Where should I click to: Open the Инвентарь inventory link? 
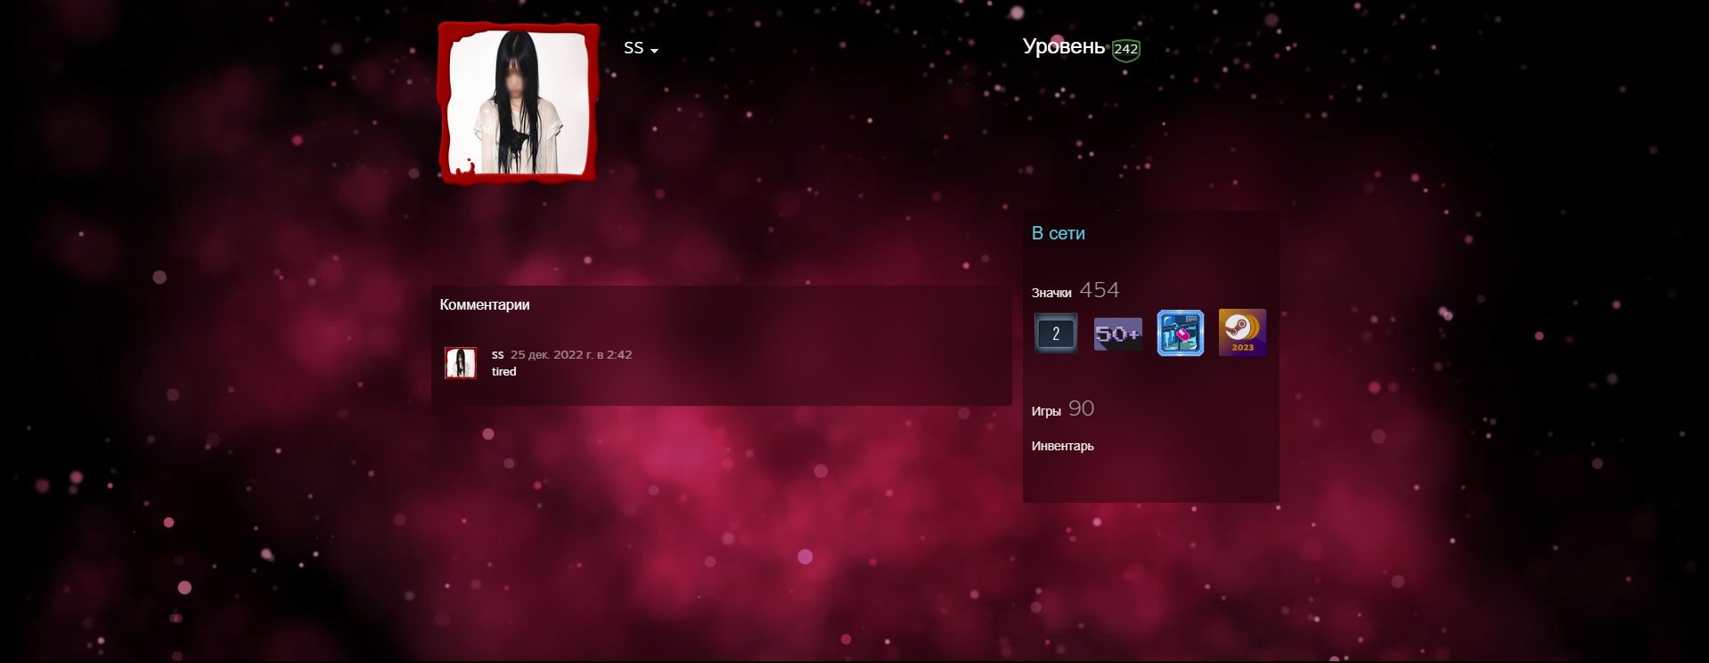click(1062, 446)
